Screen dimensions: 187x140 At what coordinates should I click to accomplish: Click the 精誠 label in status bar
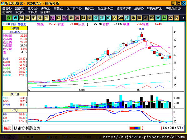click(7, 128)
